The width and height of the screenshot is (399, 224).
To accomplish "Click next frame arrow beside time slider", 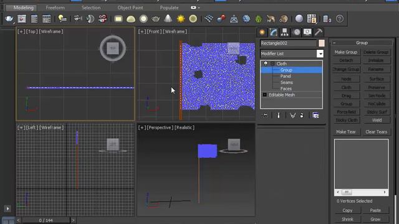I will pos(74,220).
